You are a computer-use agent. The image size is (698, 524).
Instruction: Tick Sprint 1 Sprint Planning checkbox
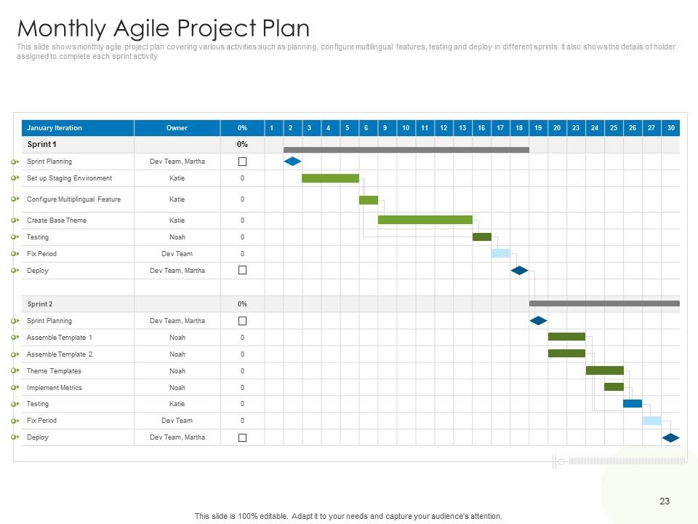click(243, 162)
